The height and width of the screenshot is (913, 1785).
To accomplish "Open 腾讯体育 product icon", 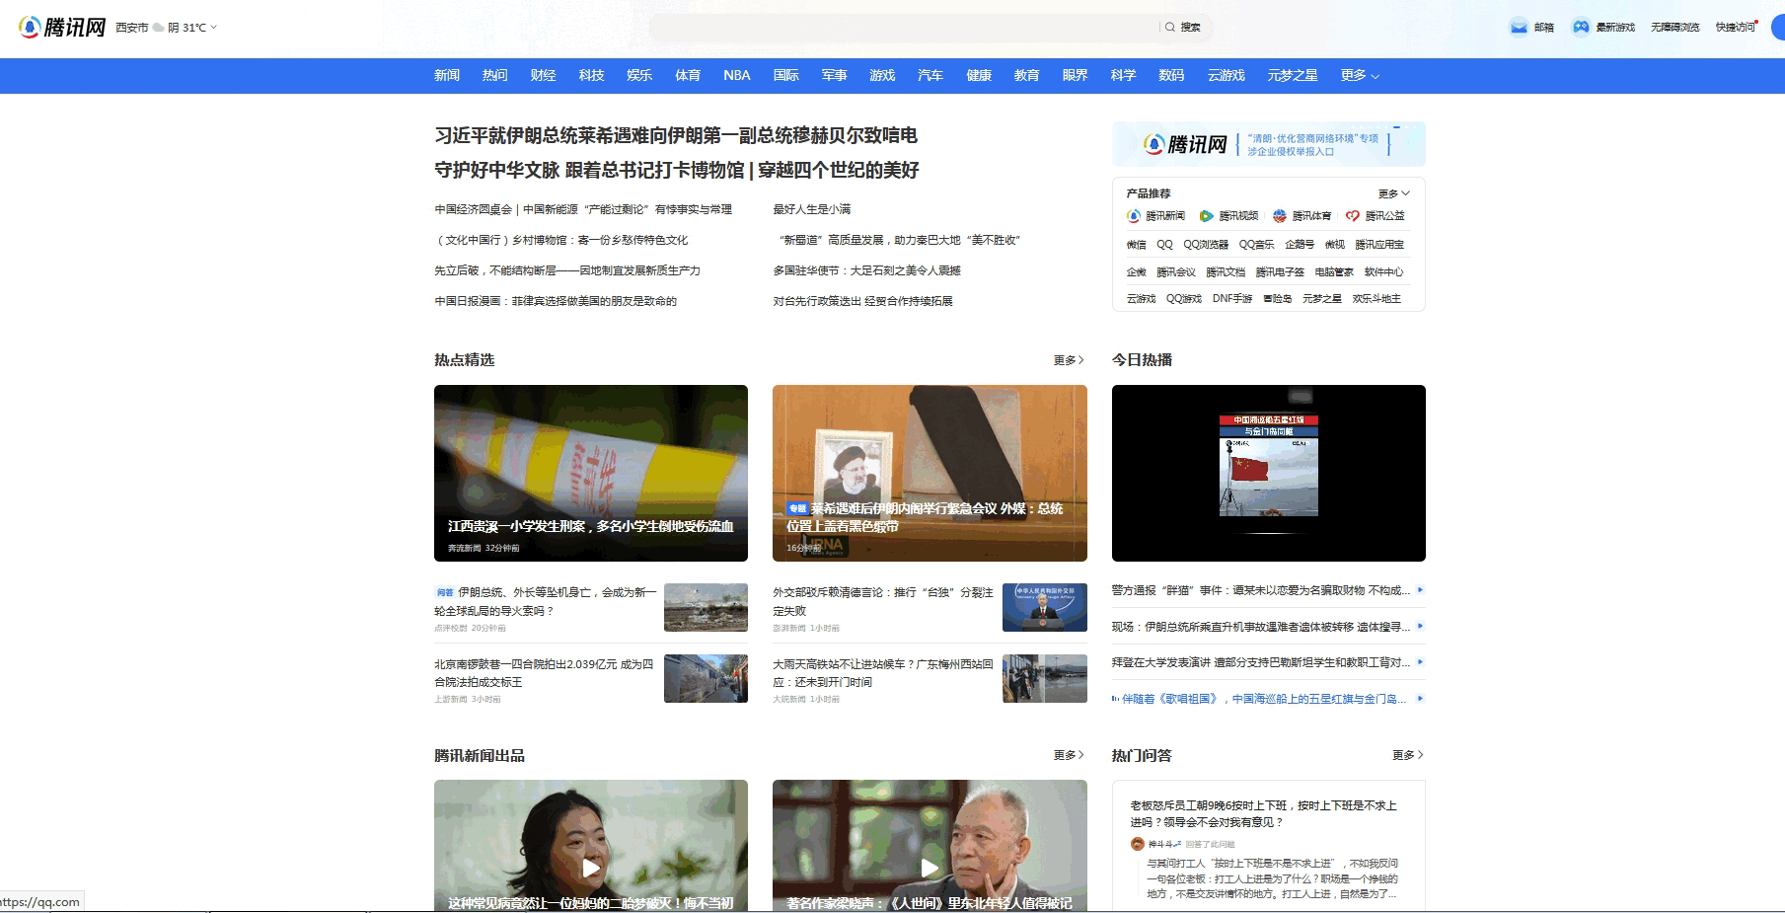I will click(1280, 216).
